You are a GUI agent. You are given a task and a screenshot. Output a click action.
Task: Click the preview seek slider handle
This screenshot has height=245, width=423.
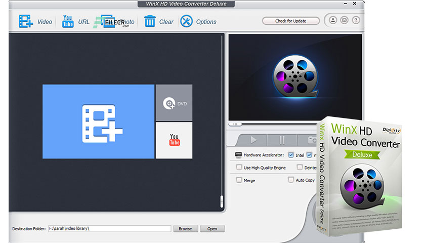coord(235,124)
